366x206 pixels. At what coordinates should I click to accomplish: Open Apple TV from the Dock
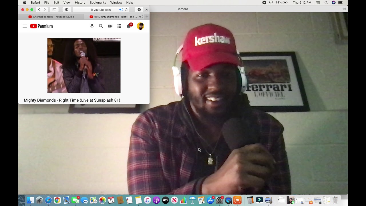click(x=165, y=200)
